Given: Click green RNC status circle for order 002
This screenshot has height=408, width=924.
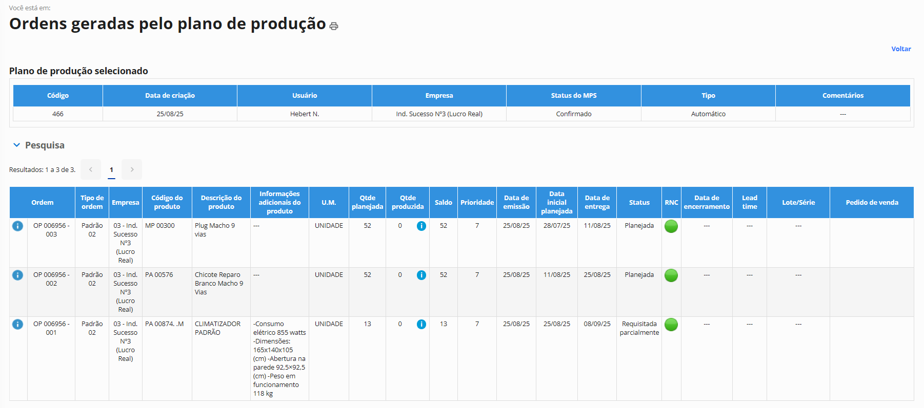Looking at the screenshot, I should pos(671,275).
